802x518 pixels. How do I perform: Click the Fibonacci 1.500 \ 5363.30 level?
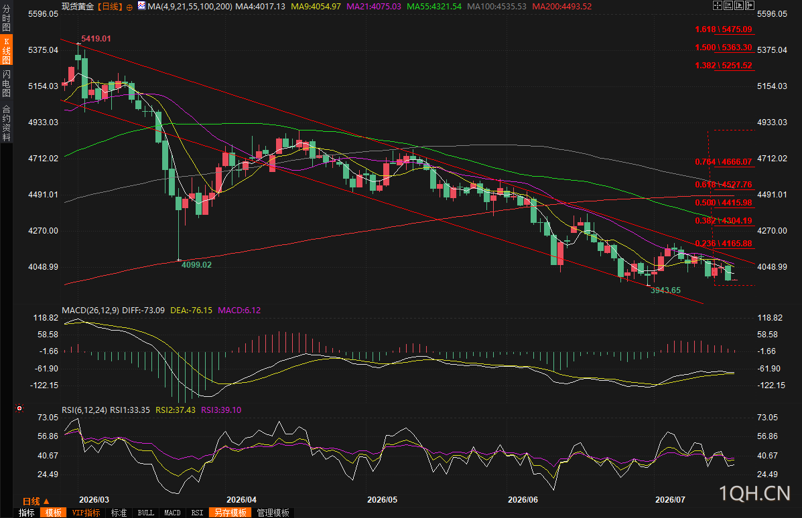click(x=723, y=47)
